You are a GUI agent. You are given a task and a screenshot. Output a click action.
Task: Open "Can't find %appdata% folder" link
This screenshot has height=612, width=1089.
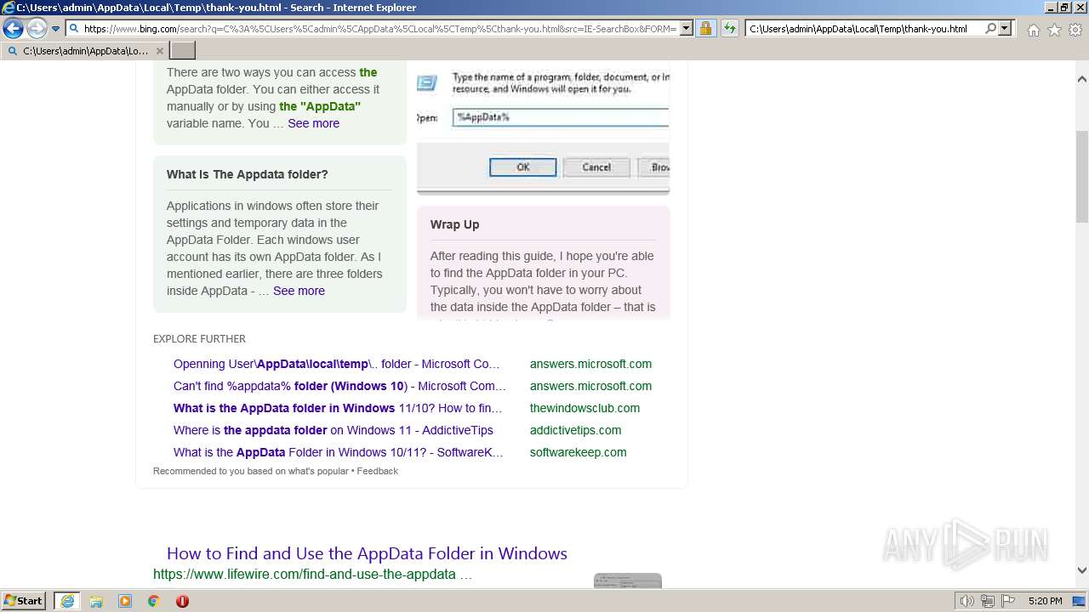[339, 386]
